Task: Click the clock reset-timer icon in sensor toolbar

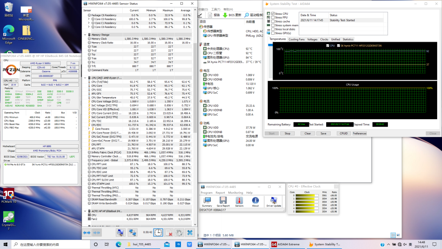Action: point(158,232)
